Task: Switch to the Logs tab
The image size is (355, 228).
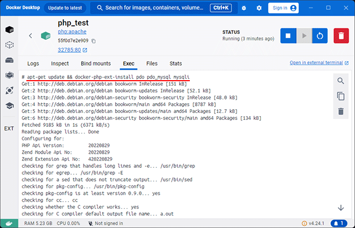Action: 33,63
